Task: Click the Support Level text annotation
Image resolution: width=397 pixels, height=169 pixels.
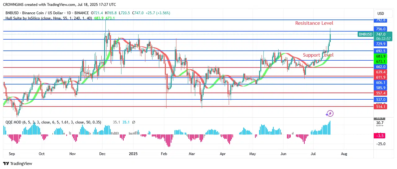Action: point(318,55)
